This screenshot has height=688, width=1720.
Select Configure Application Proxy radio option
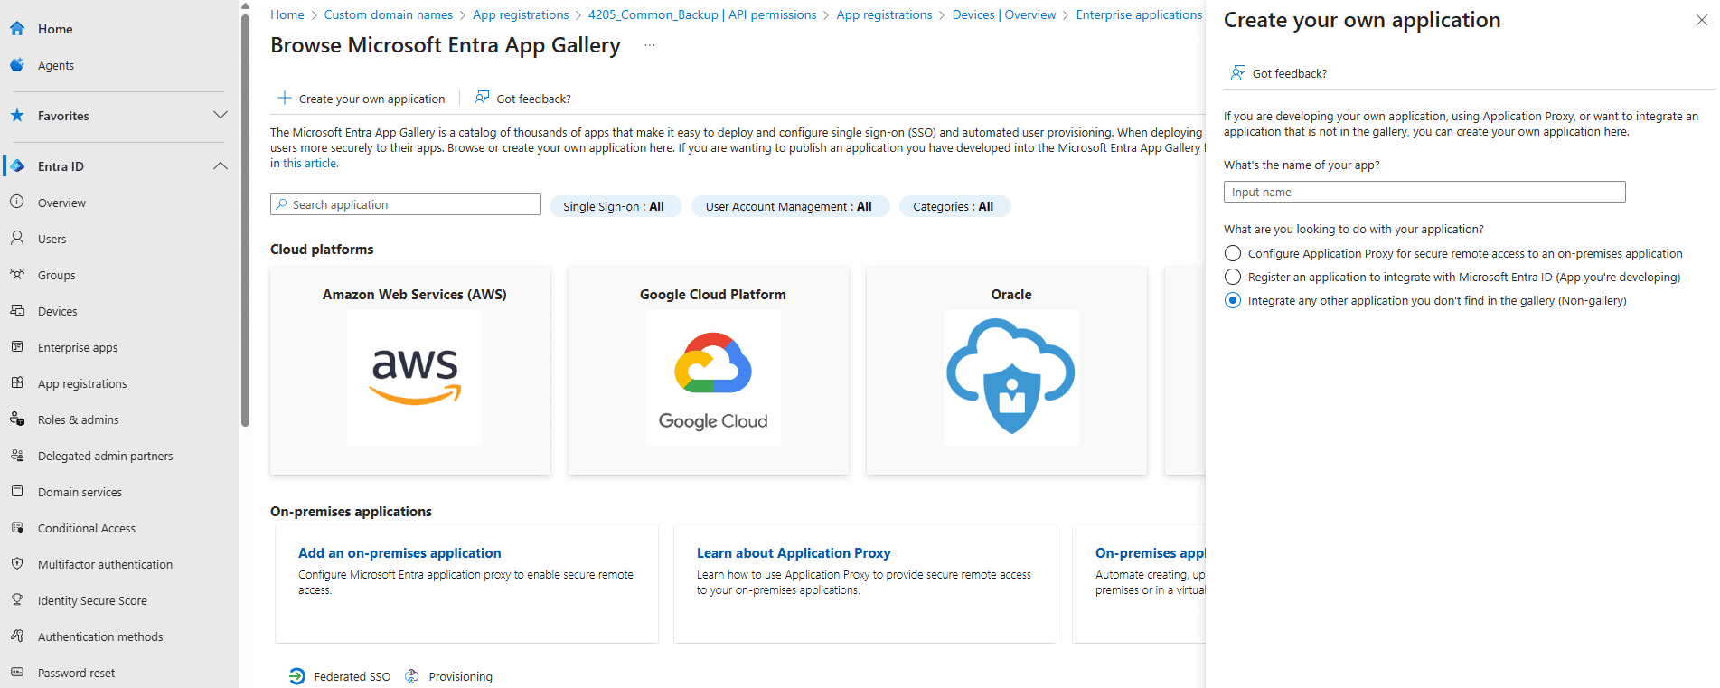[x=1233, y=253]
